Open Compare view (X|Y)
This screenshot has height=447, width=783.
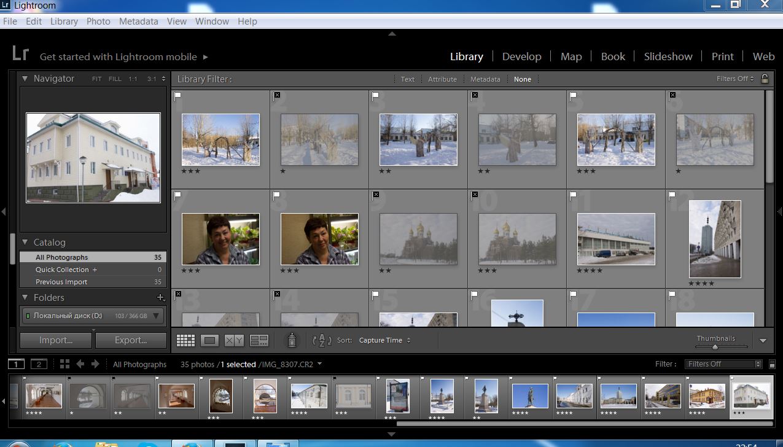click(x=234, y=340)
